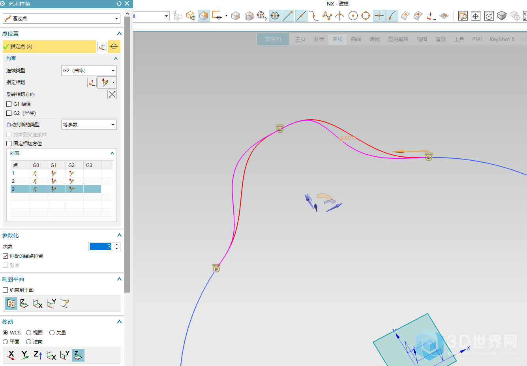Open the 通过点 spline type dropdown
The image size is (527, 366).
62,19
